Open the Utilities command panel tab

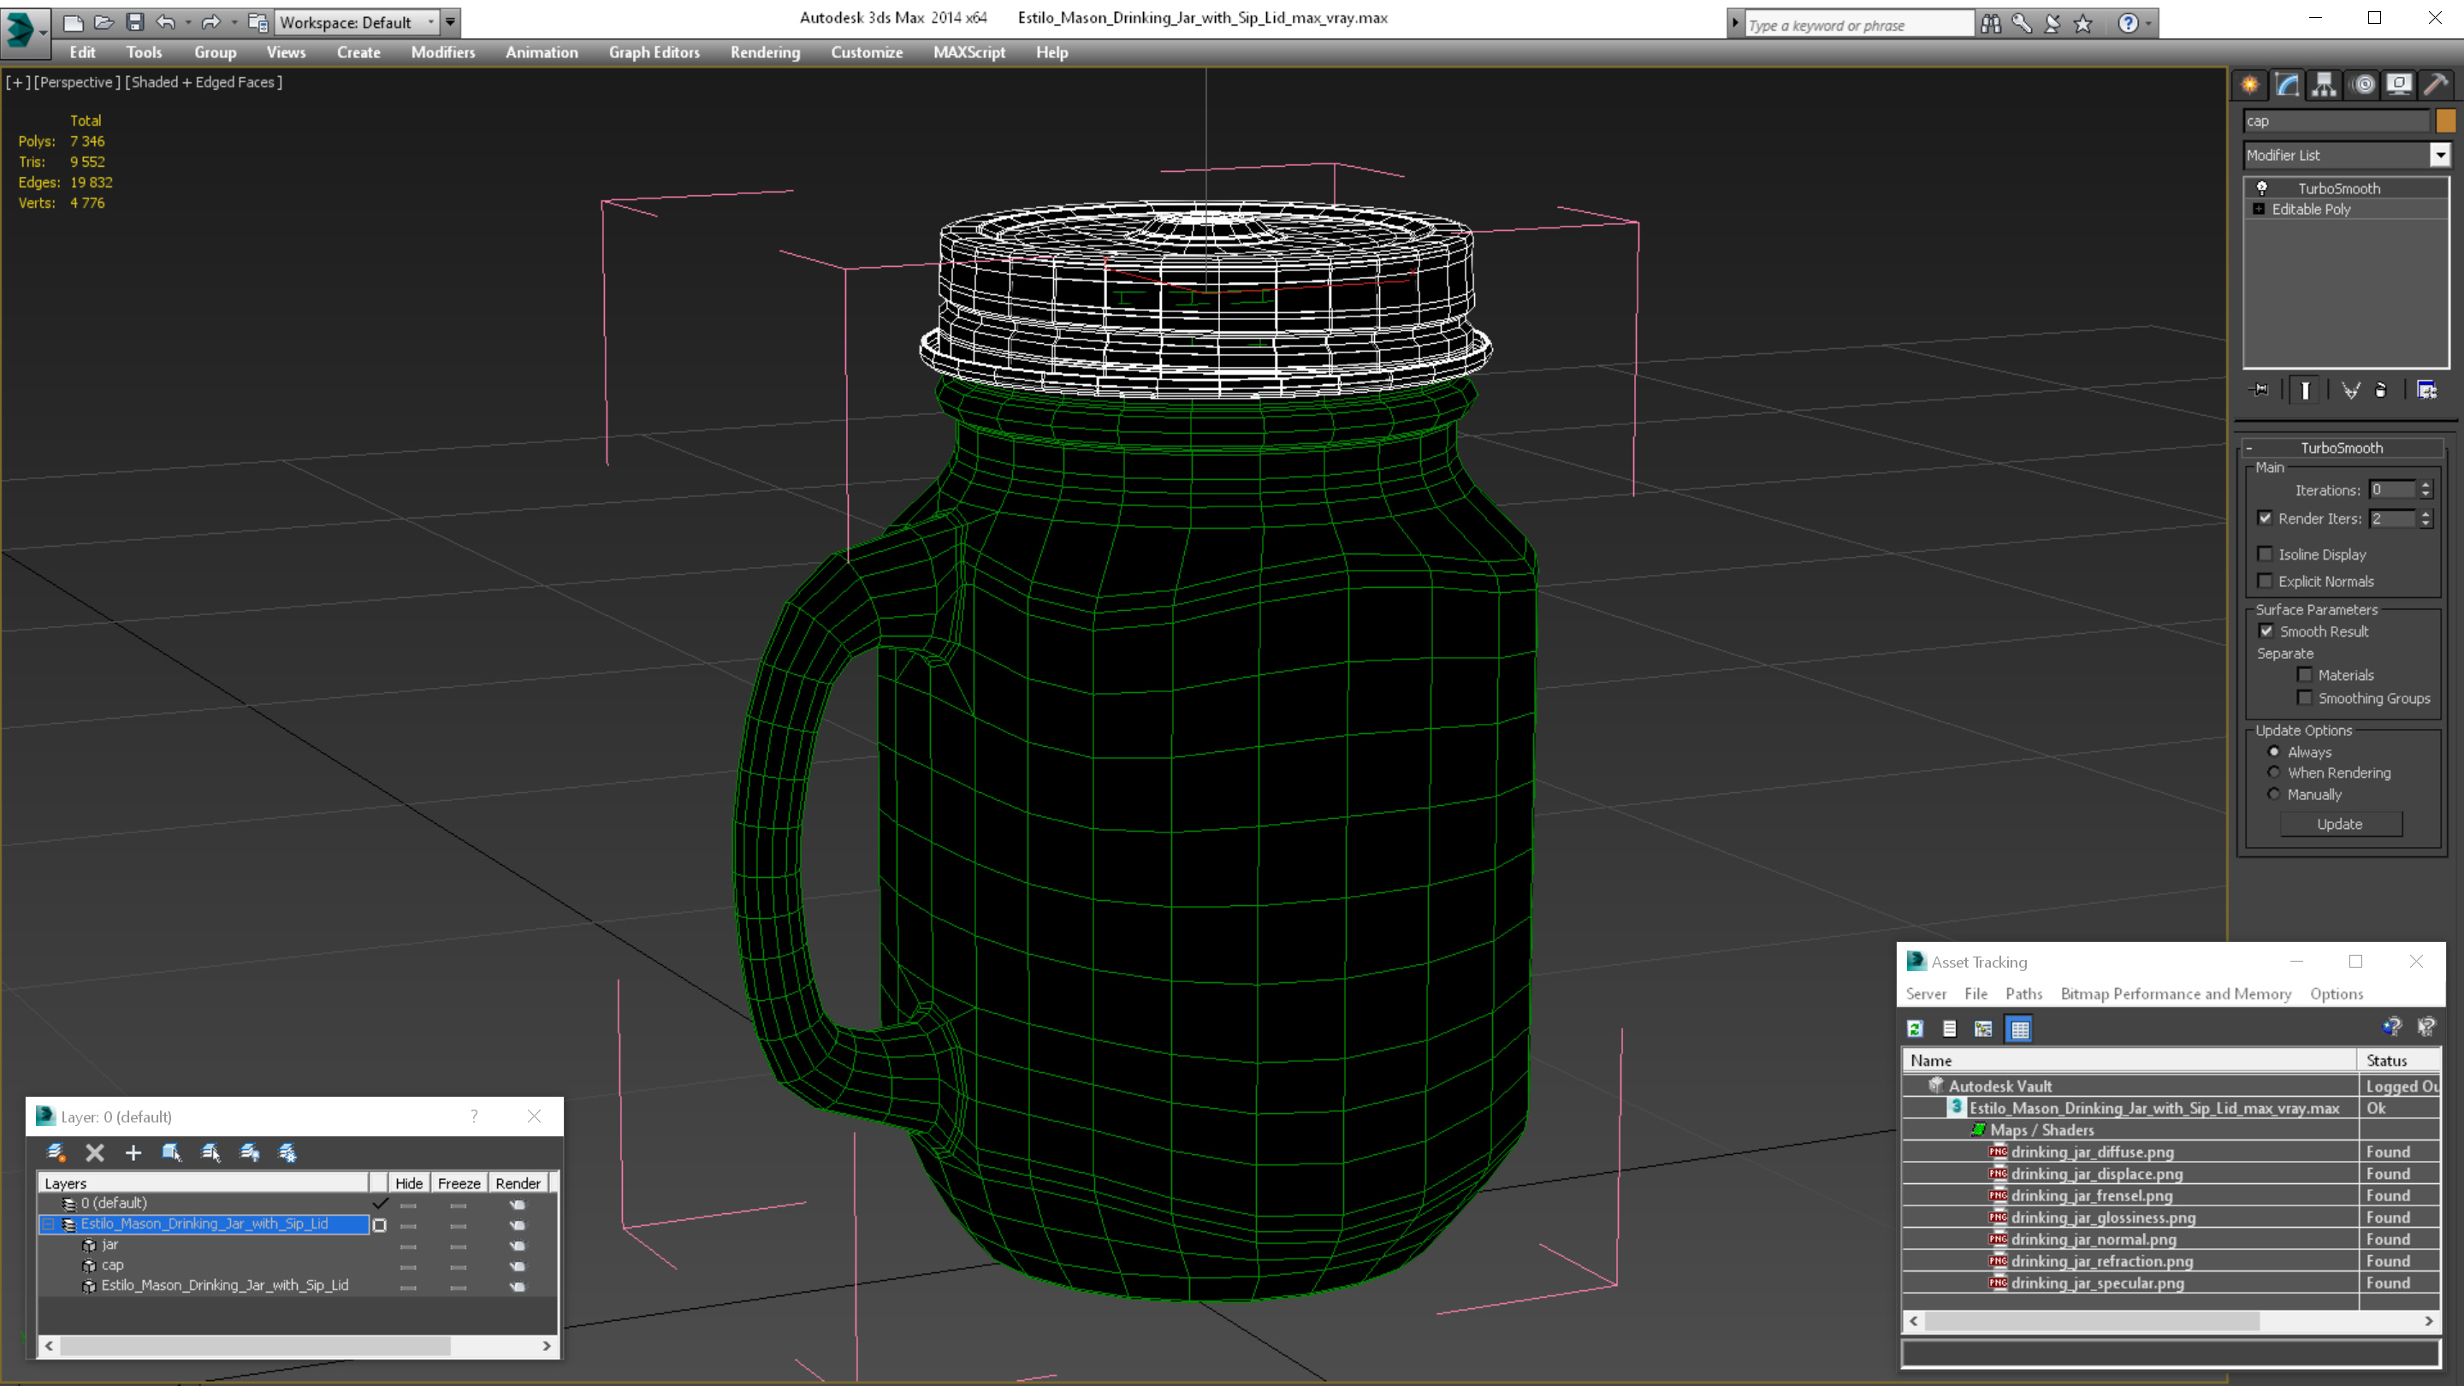pyautogui.click(x=2435, y=86)
